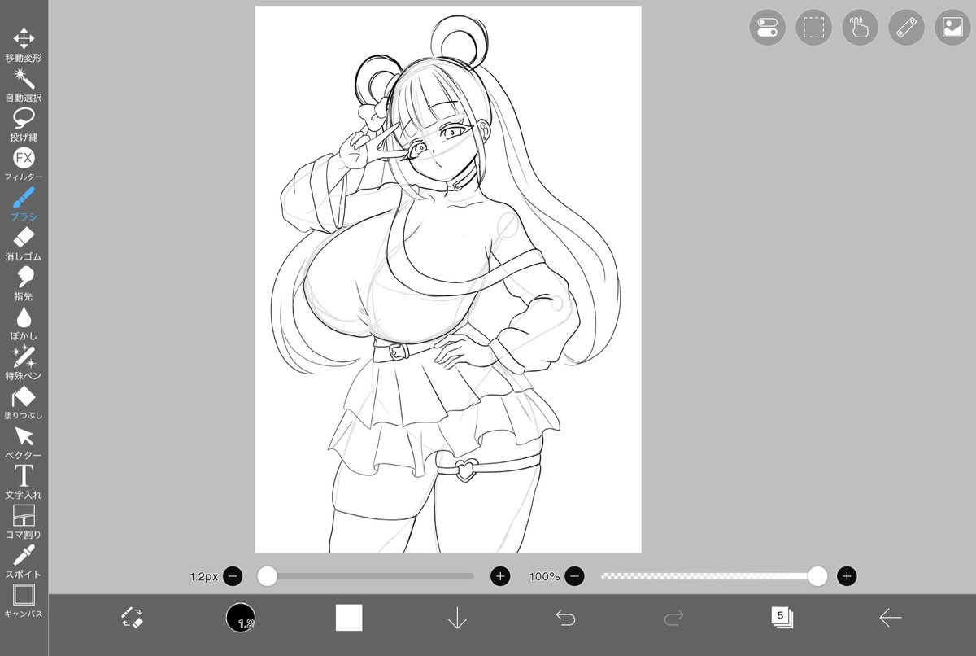This screenshot has width=976, height=656.
Task: Increase opacity with plus button
Action: click(847, 576)
